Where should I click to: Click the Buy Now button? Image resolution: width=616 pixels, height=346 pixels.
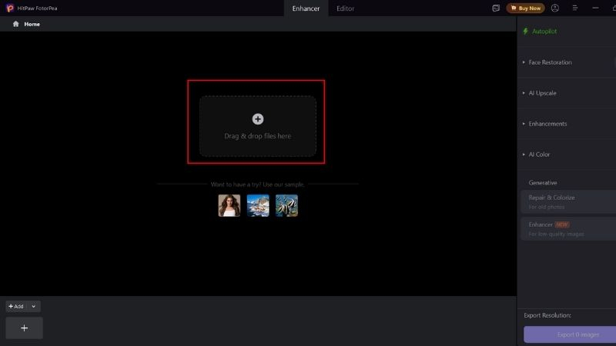(x=525, y=8)
